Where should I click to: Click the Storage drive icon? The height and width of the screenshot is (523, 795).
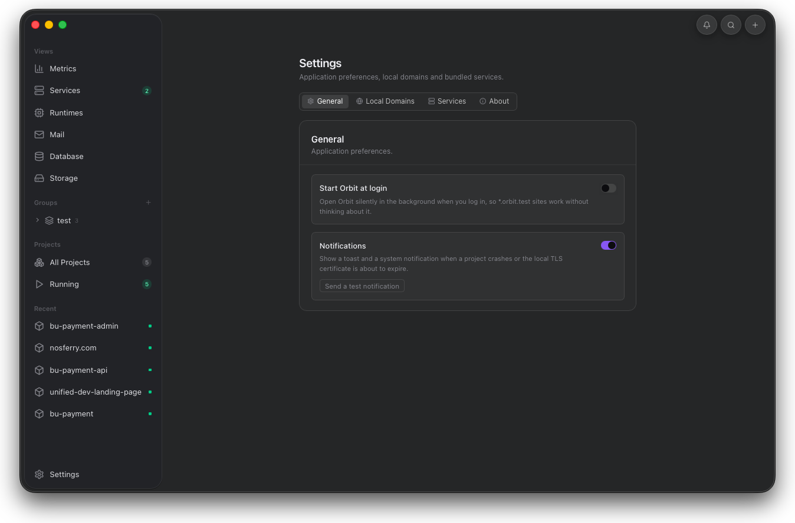pos(39,178)
